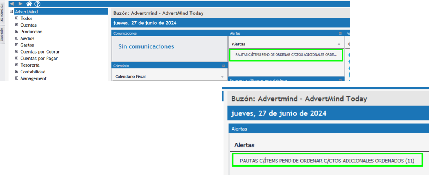
Task: Open the truncated PAUTAS C/ÍTEMS alert
Action: (x=286, y=55)
